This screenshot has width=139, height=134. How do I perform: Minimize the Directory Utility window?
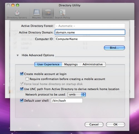pyautogui.click(x=13, y=5)
